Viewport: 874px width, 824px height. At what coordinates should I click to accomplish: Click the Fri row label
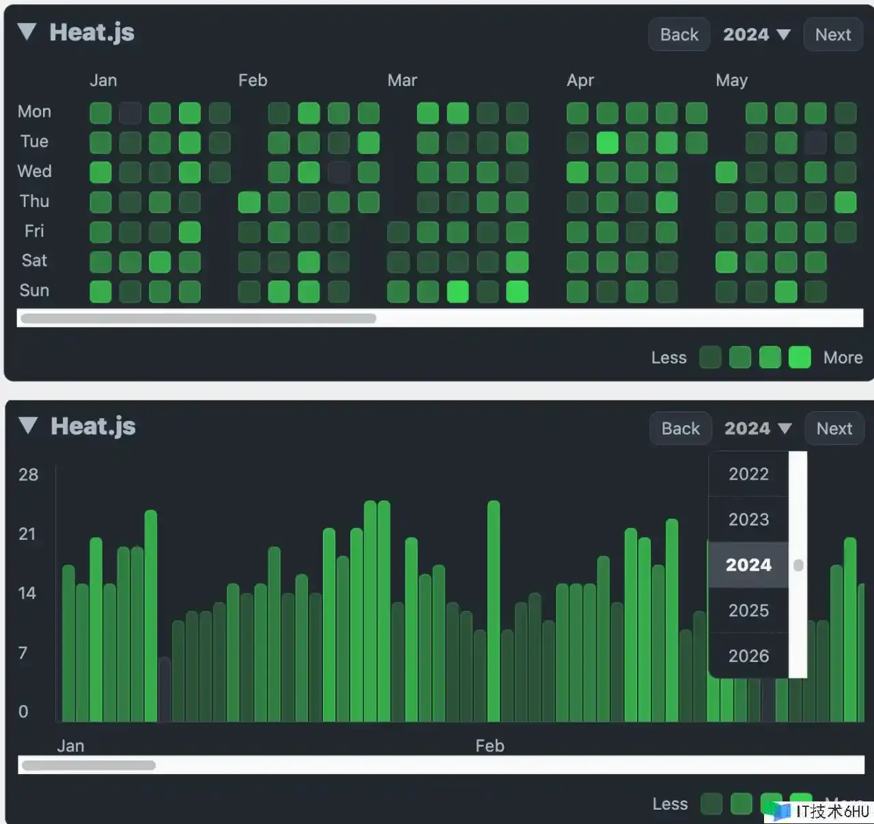click(x=34, y=231)
